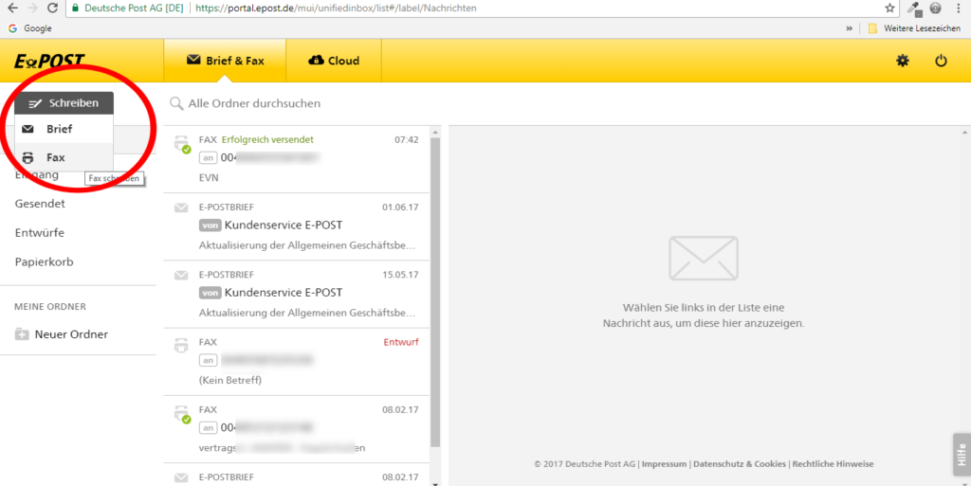Switch to the Brief & Fax tab
The width and height of the screenshot is (971, 486).
225,61
